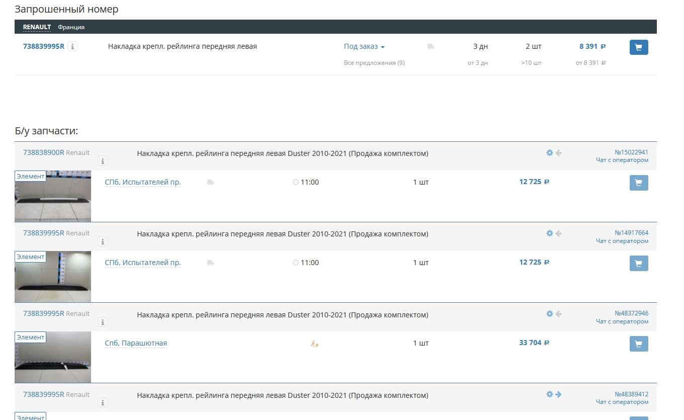
Task: Open Чат с оператором for listing №48372946
Action: pyautogui.click(x=622, y=321)
